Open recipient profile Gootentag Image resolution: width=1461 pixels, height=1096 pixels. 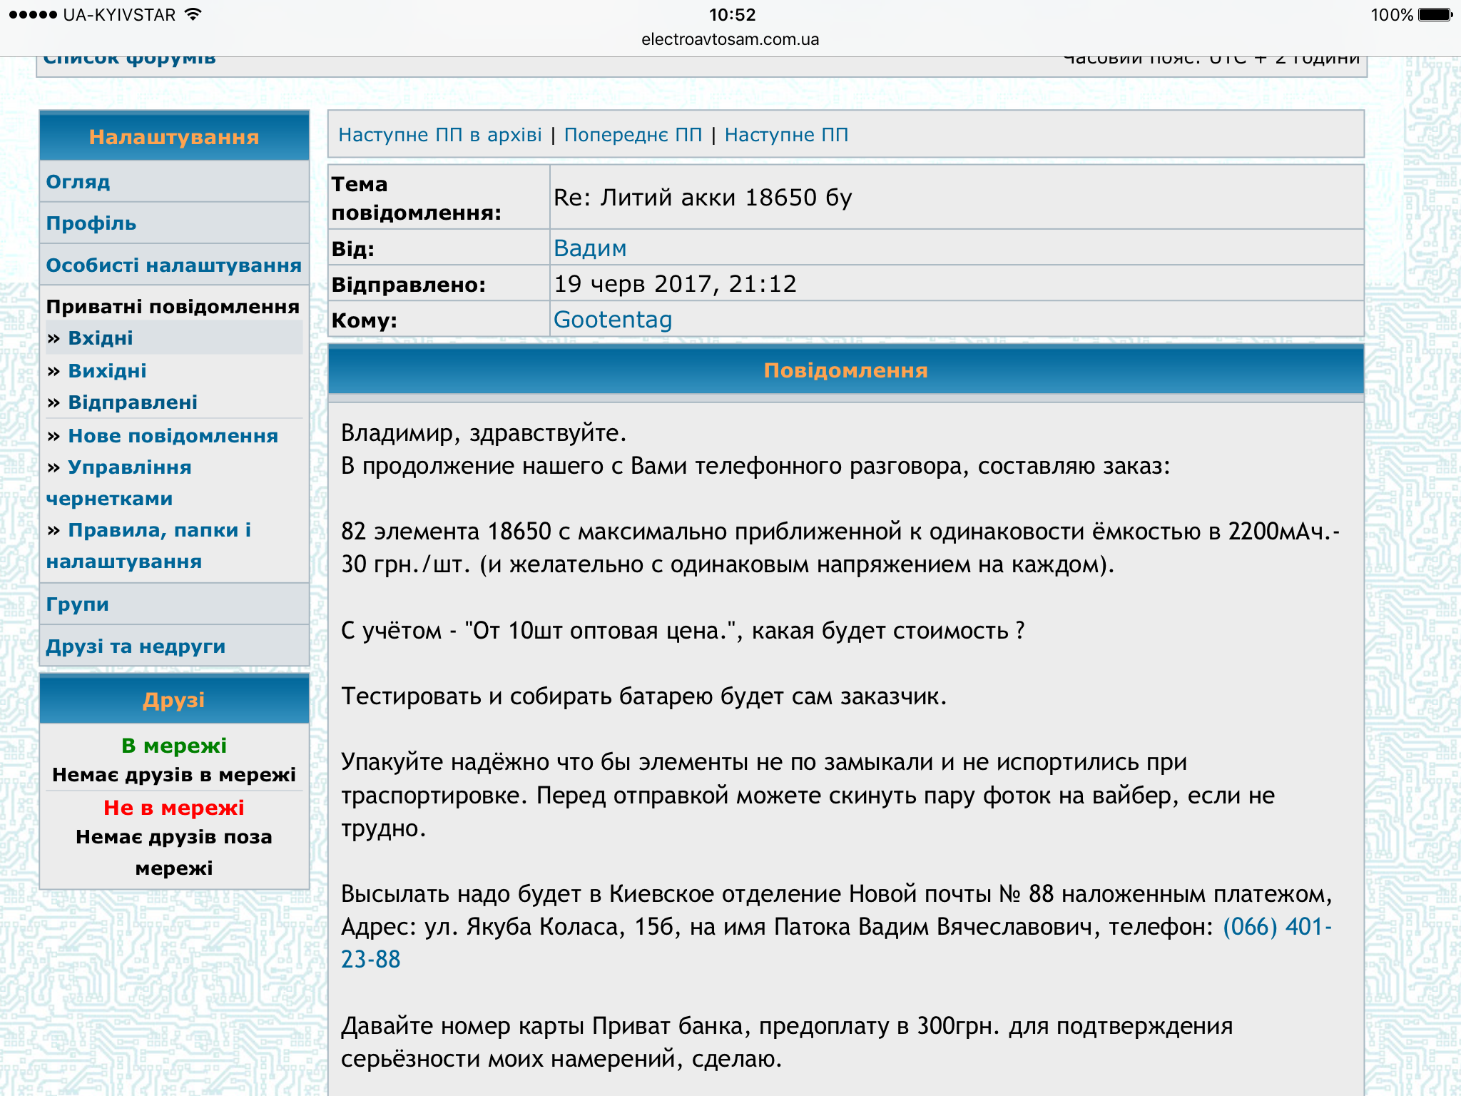pos(613,320)
